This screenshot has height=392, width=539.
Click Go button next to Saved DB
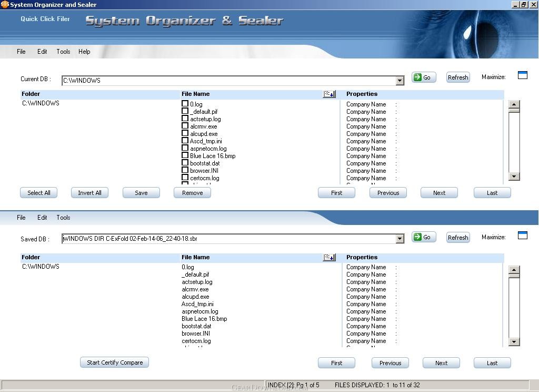[x=424, y=237]
